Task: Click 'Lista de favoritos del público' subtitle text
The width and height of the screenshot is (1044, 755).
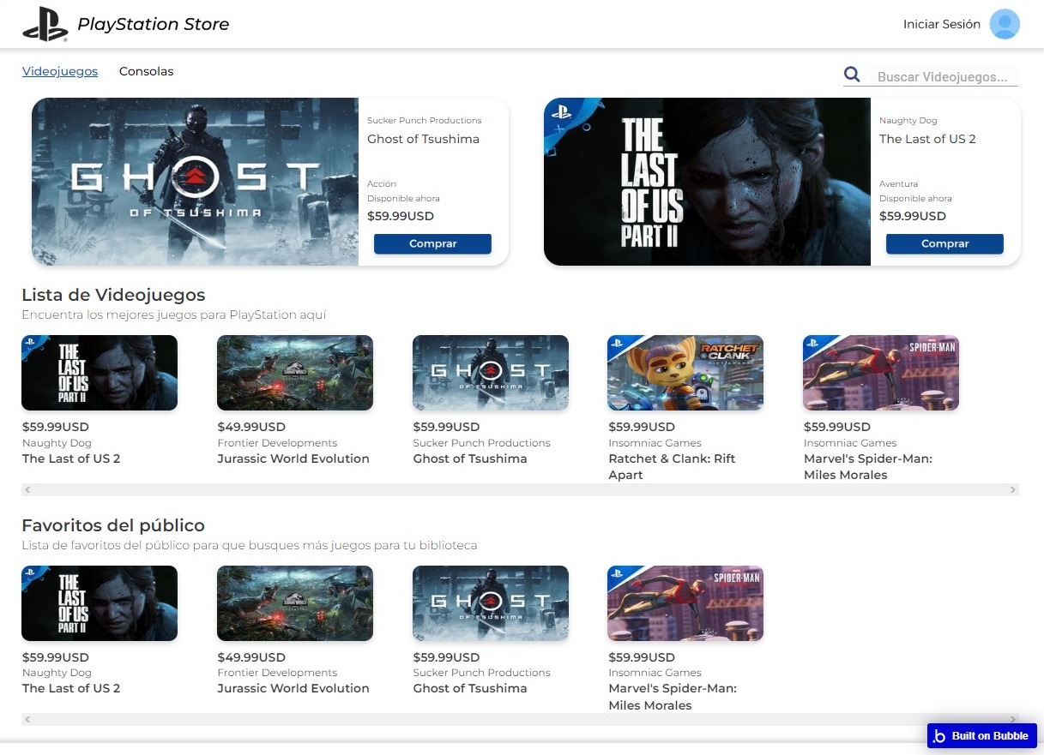Action: (249, 546)
